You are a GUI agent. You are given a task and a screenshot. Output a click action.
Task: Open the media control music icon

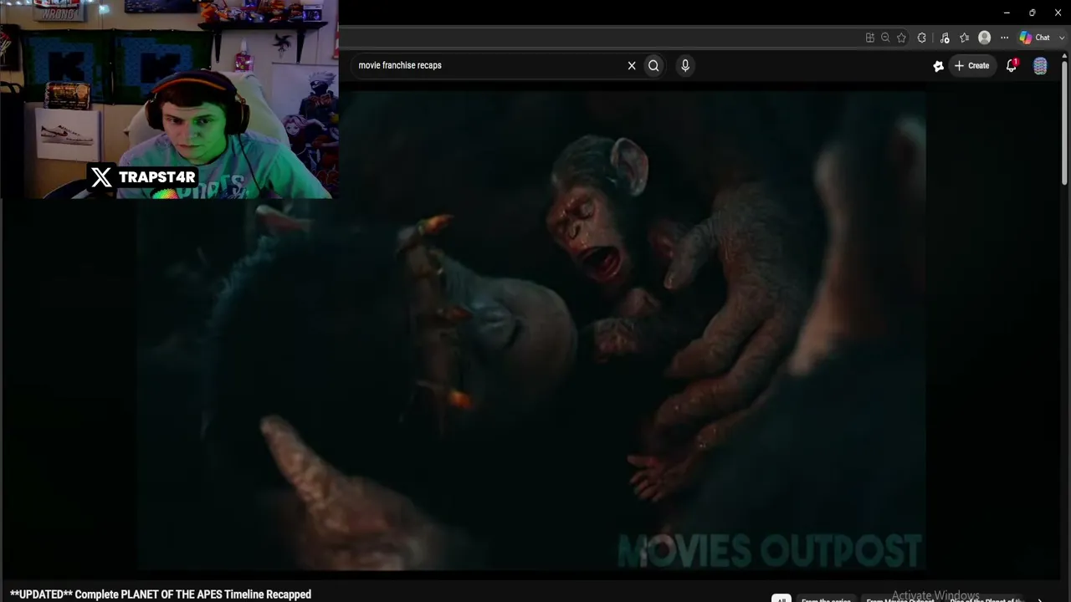click(x=945, y=38)
